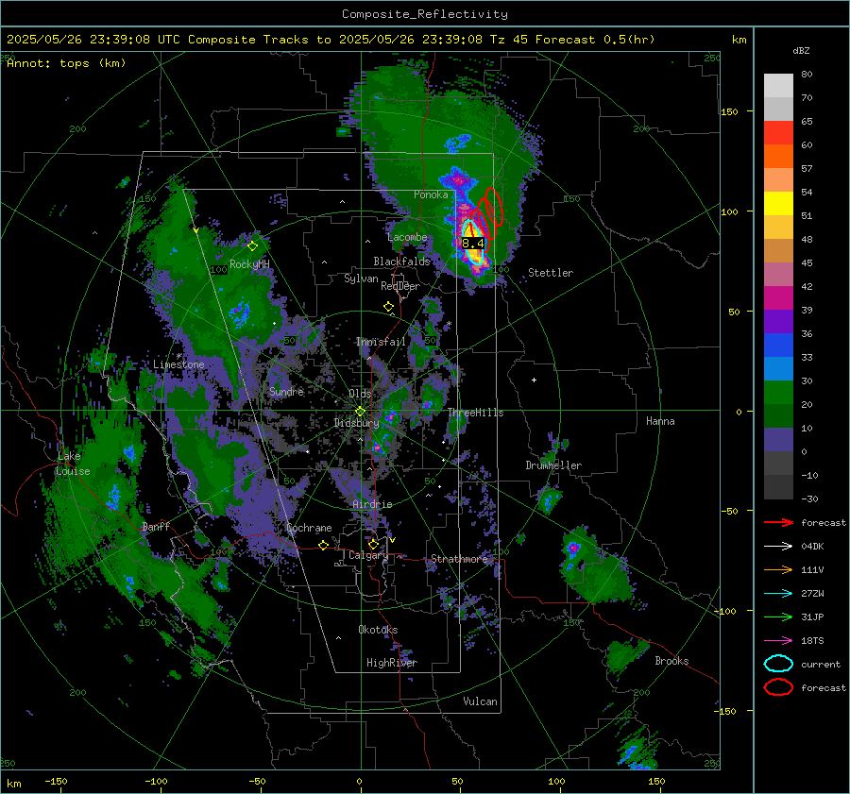Click the 8.4 storm tops annotation
850x794 pixels.
[473, 244]
